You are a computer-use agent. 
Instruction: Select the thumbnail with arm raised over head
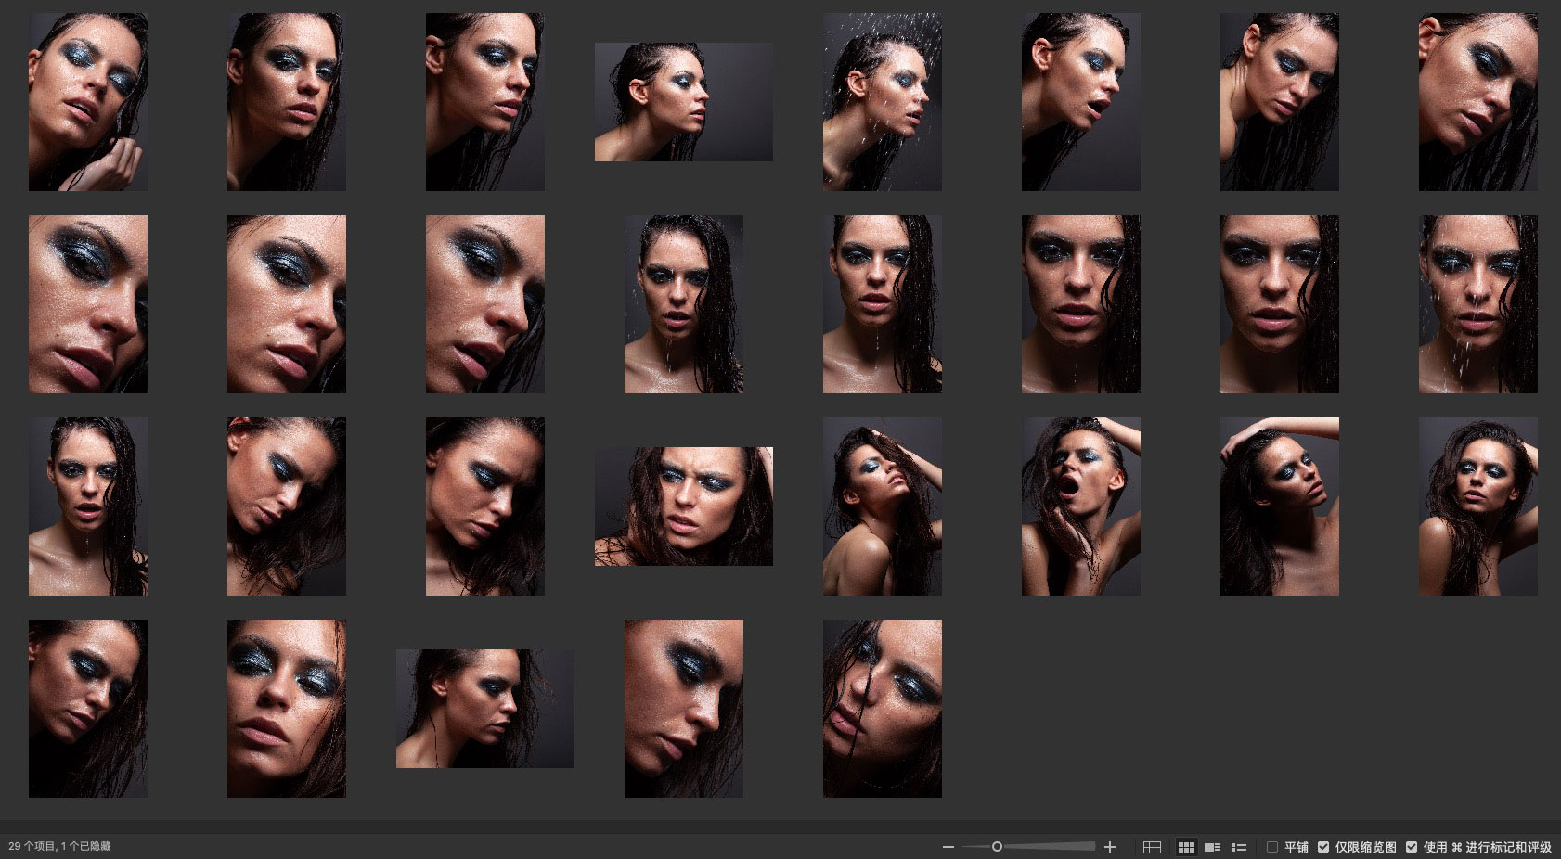[x=1279, y=506]
